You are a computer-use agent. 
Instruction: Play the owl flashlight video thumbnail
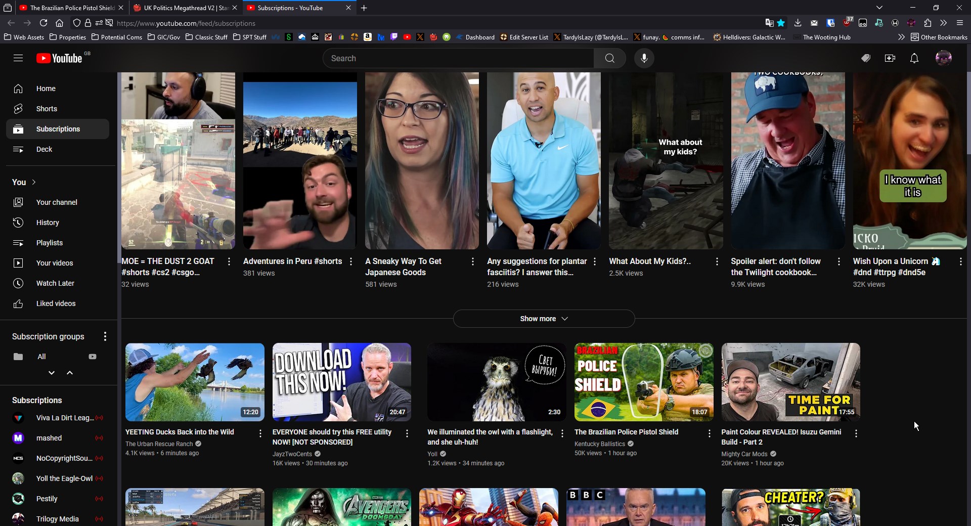pos(497,382)
